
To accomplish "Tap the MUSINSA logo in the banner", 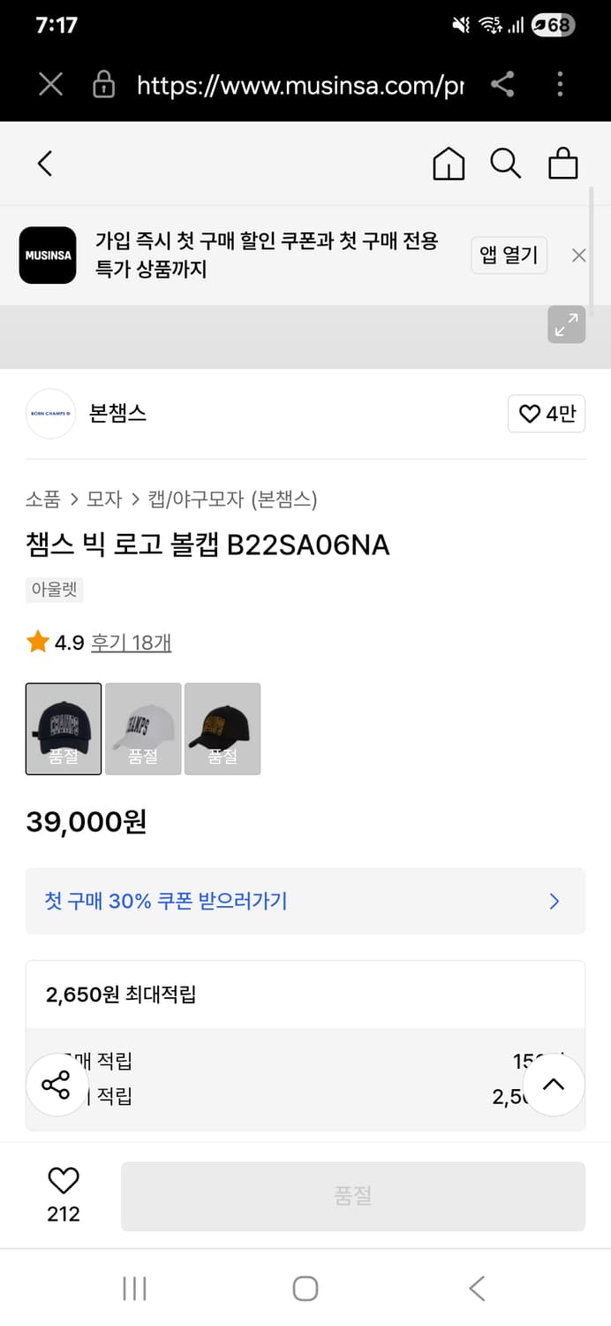I will (x=48, y=255).
